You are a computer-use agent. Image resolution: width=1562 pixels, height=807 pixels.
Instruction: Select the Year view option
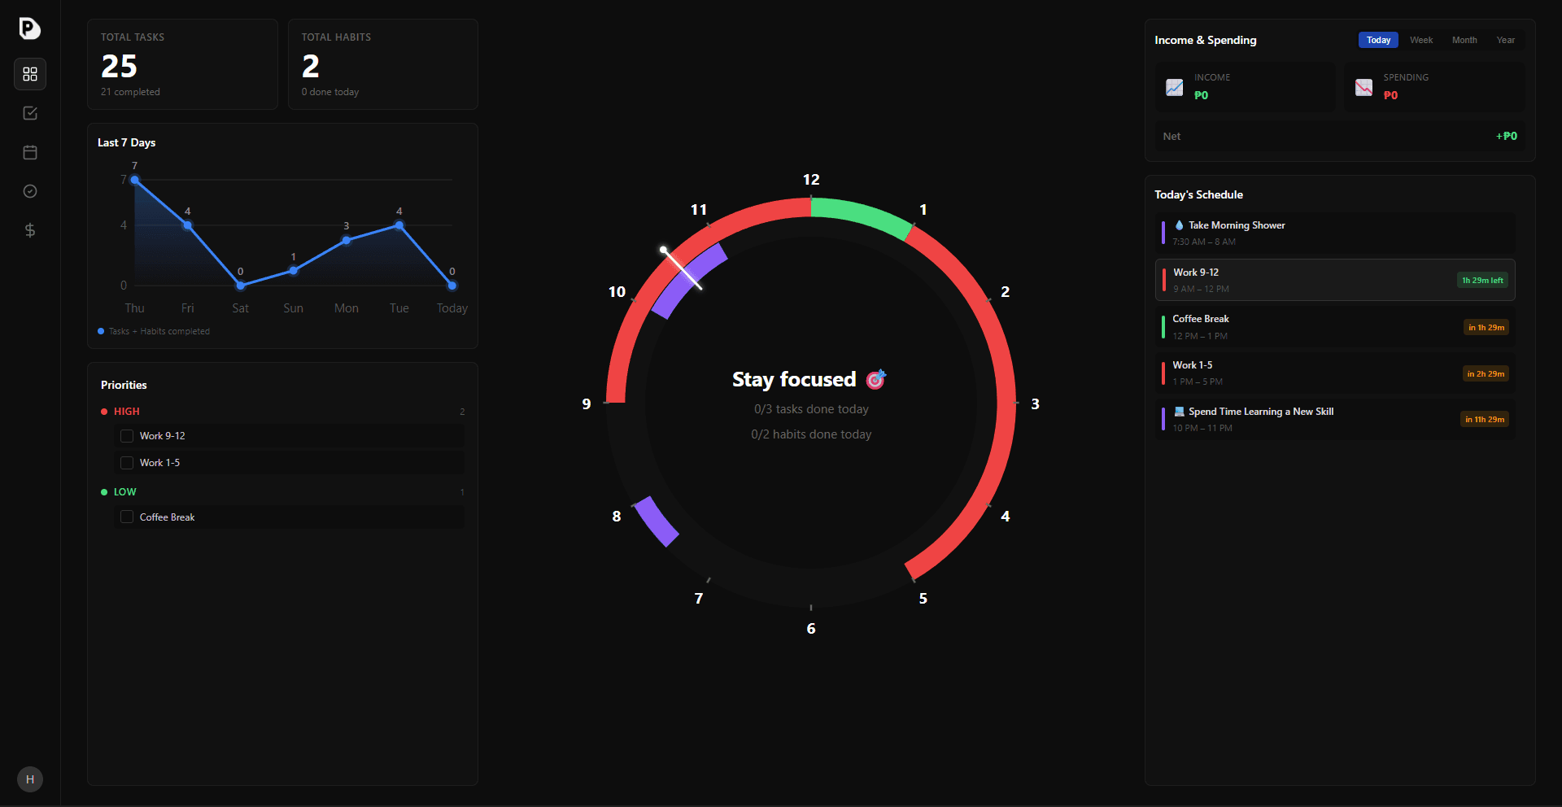(x=1505, y=40)
